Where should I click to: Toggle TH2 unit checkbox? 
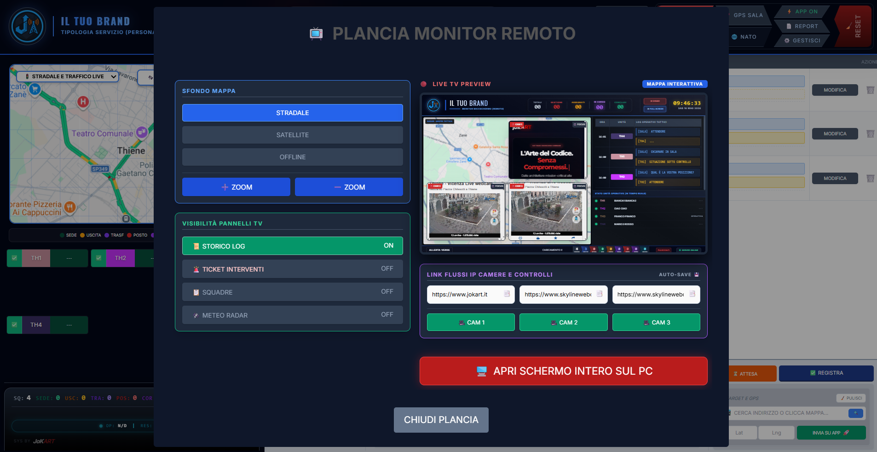[x=98, y=258]
